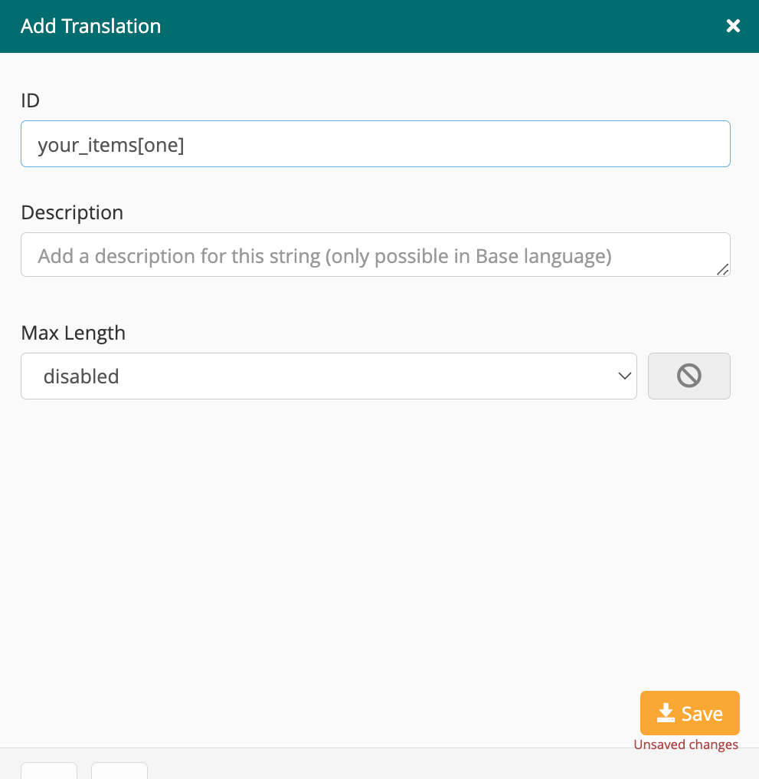Screen dimensions: 759x779
Task: Click the 'Add a description' placeholder text
Action: pos(325,256)
